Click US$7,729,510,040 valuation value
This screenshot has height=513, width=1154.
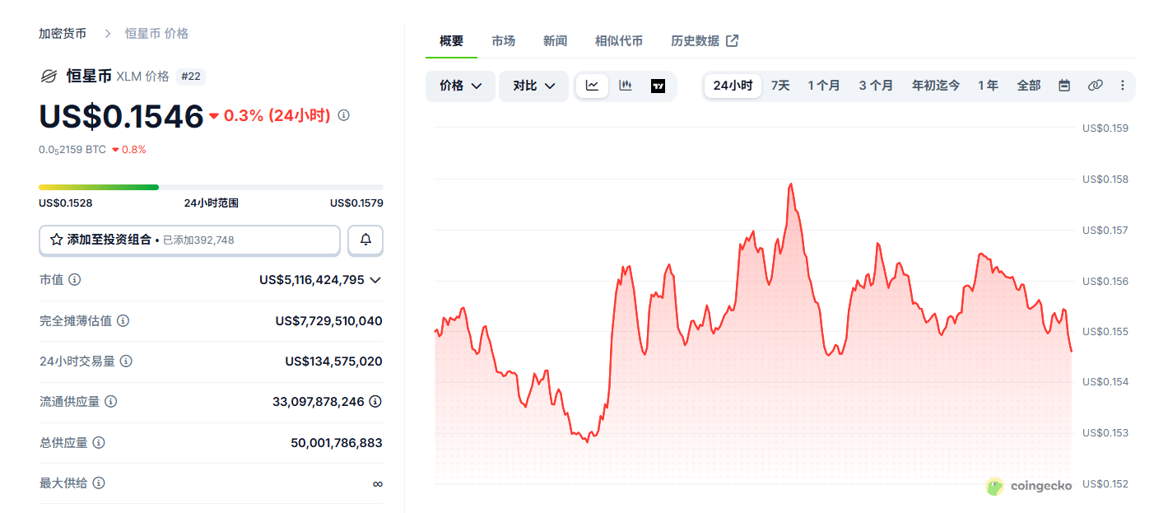(329, 321)
